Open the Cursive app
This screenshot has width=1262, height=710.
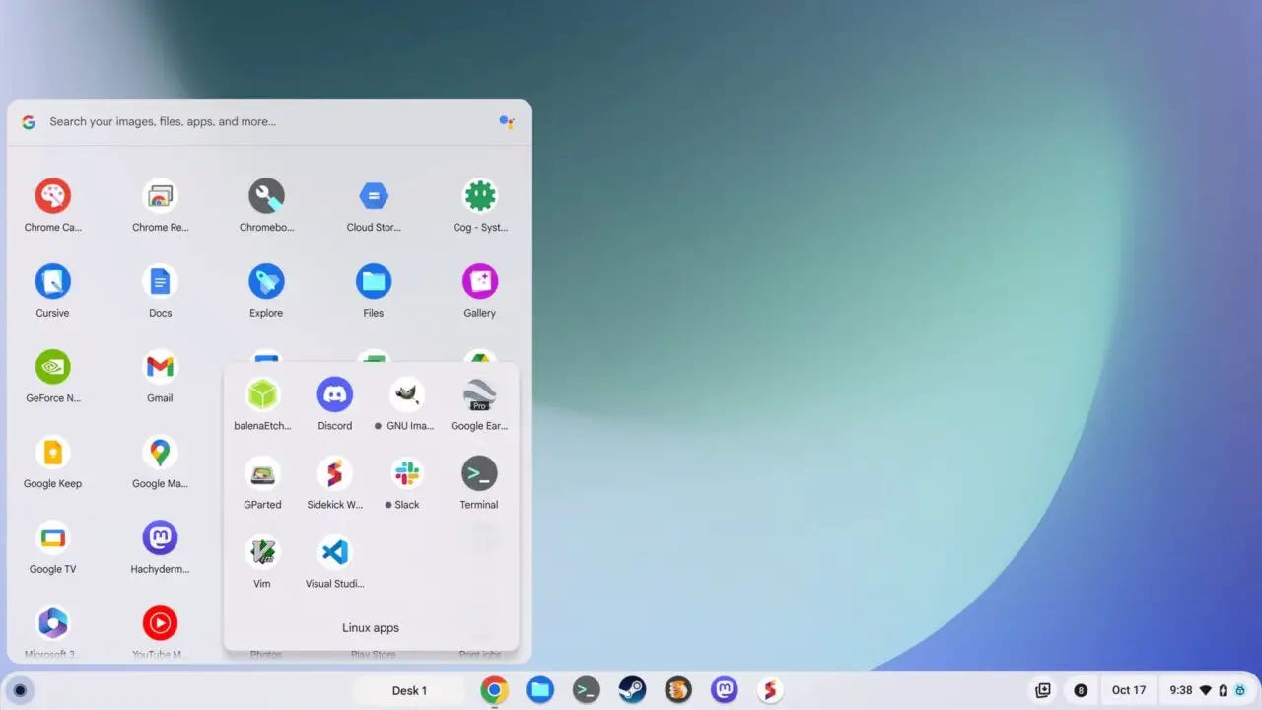tap(52, 282)
